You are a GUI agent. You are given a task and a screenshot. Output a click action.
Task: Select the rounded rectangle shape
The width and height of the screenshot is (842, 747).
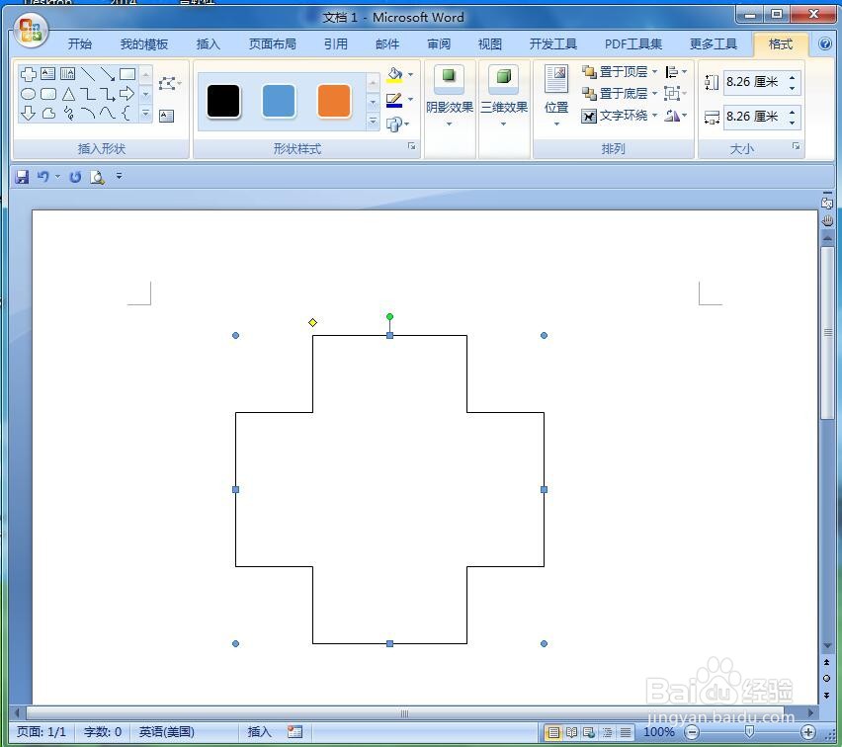click(x=48, y=95)
